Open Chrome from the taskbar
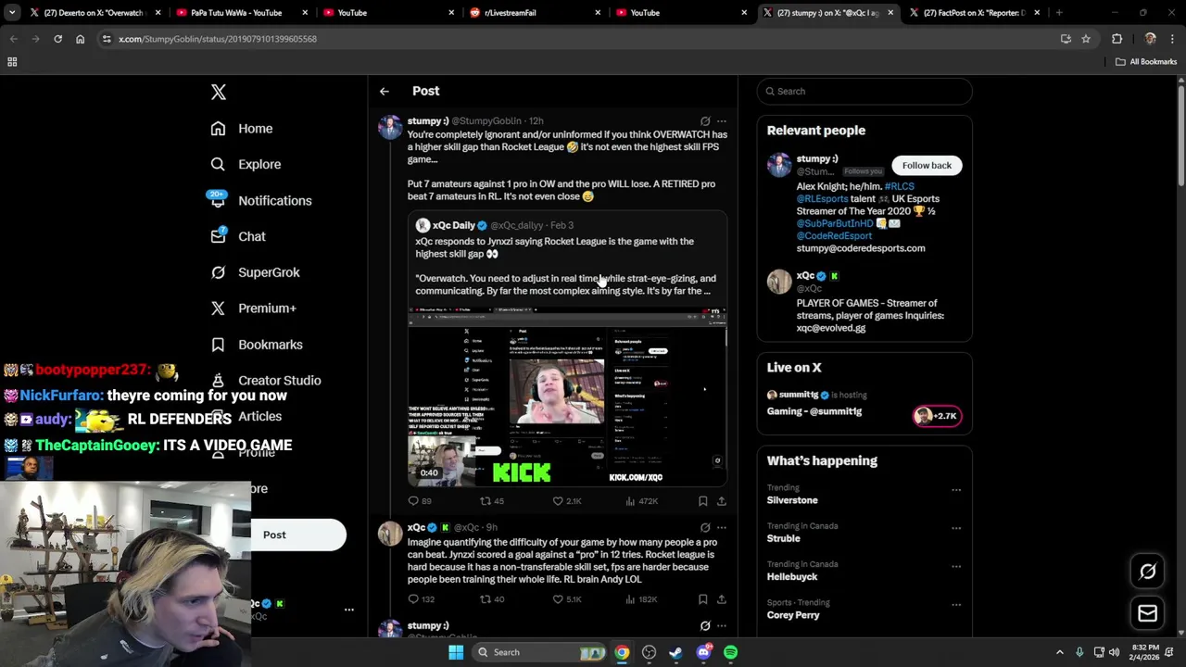This screenshot has height=667, width=1186. coord(622,652)
